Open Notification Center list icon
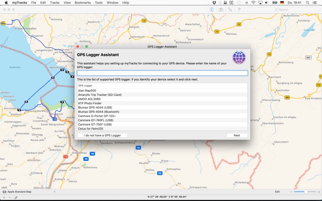Image resolution: width=322 pixels, height=201 pixels. point(315,3)
